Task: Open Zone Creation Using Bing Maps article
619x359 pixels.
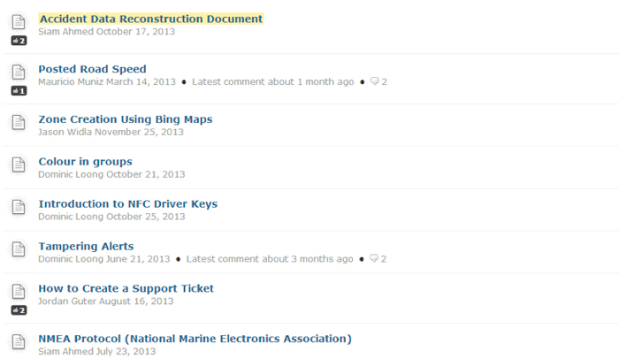Action: pyautogui.click(x=125, y=119)
